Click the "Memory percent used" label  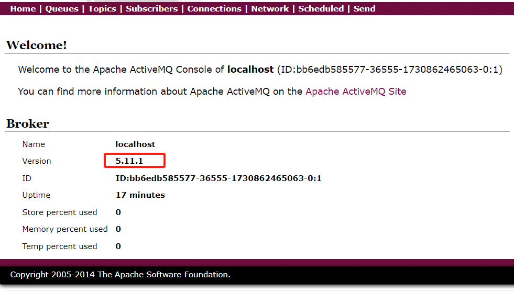click(x=65, y=229)
